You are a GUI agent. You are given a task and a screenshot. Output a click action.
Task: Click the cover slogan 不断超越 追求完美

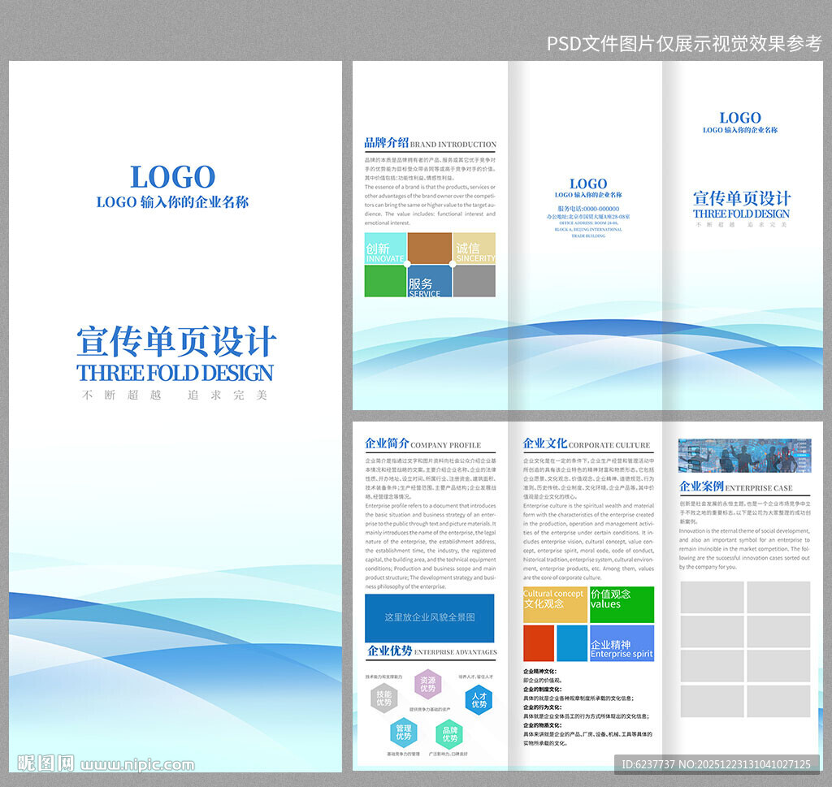click(175, 395)
